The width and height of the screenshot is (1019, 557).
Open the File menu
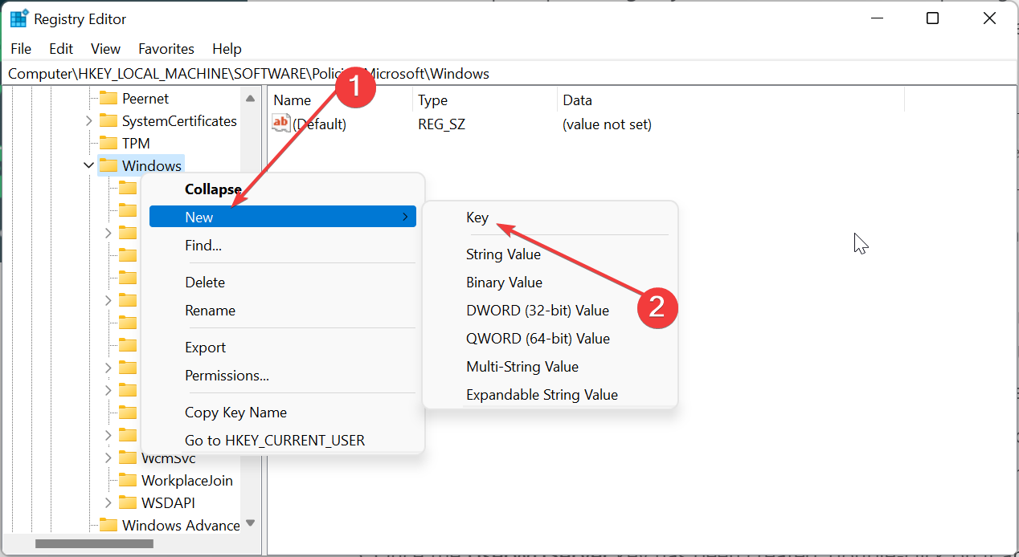(x=21, y=49)
